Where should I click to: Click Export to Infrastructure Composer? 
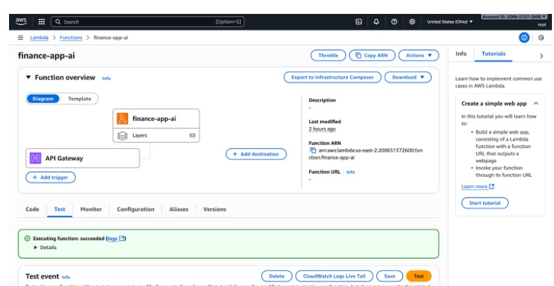coord(333,77)
